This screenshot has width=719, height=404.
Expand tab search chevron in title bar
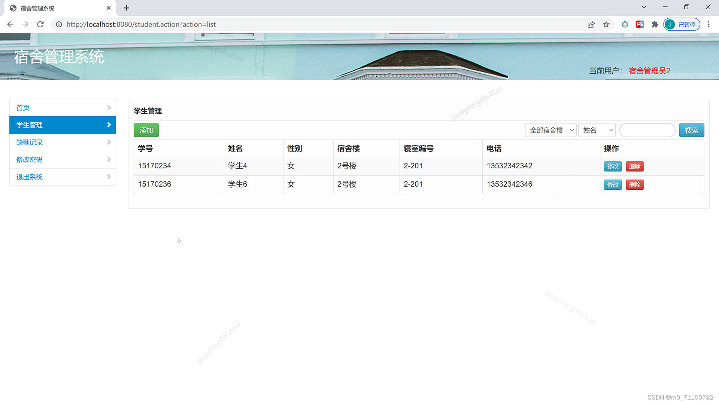point(644,7)
